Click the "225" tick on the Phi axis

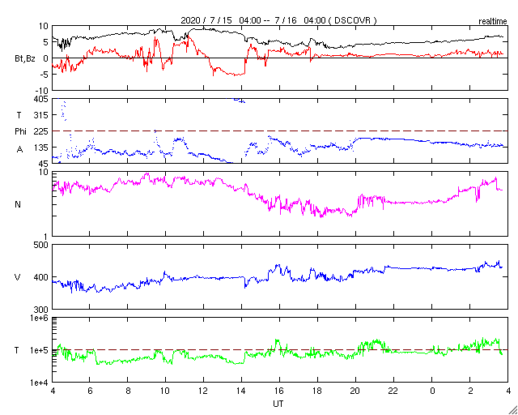tap(42, 131)
